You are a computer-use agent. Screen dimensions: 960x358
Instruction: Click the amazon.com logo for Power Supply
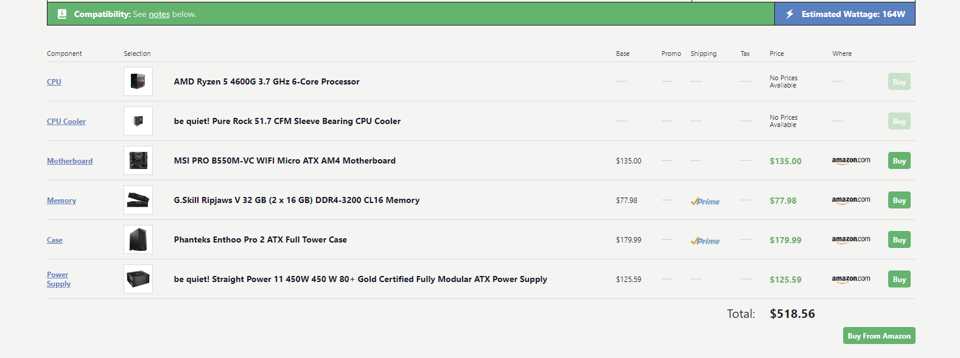[x=850, y=279]
